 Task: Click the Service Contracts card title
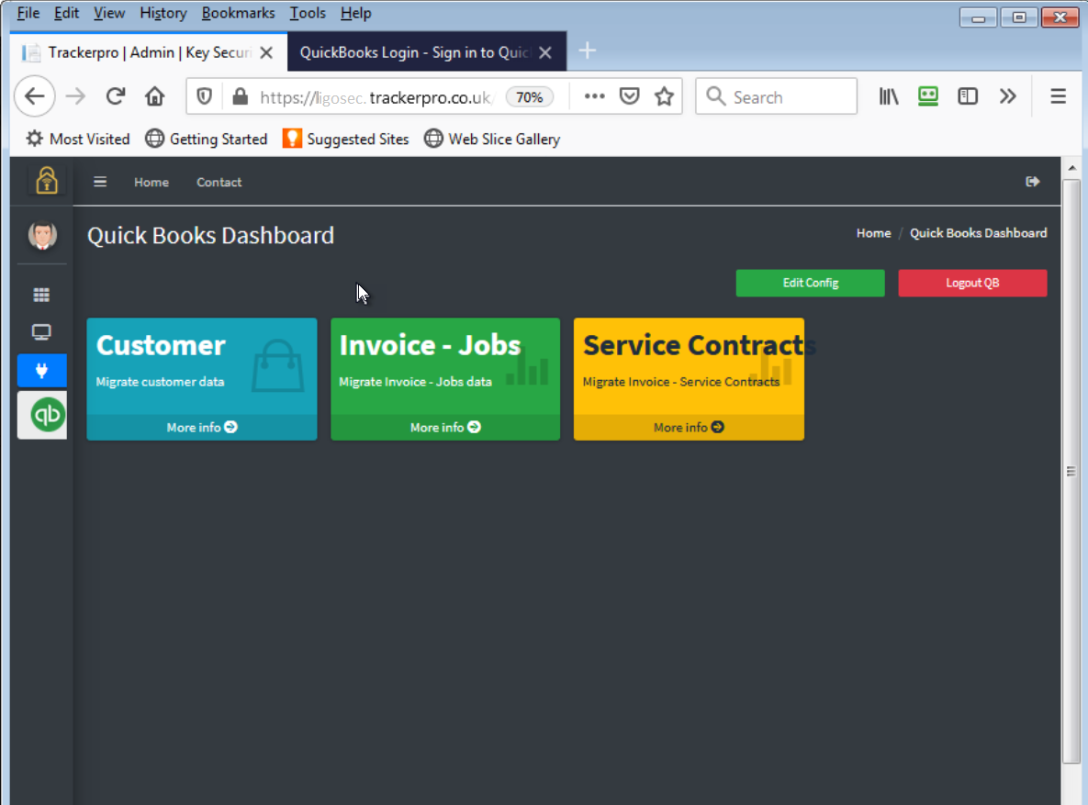pos(700,345)
